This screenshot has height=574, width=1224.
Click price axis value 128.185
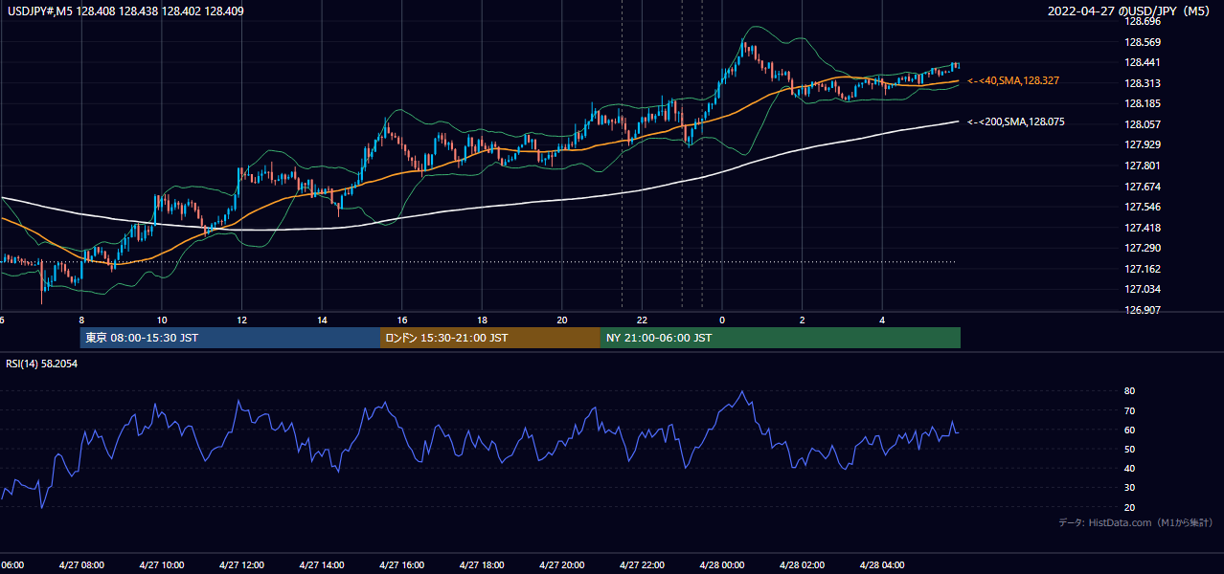1142,103
